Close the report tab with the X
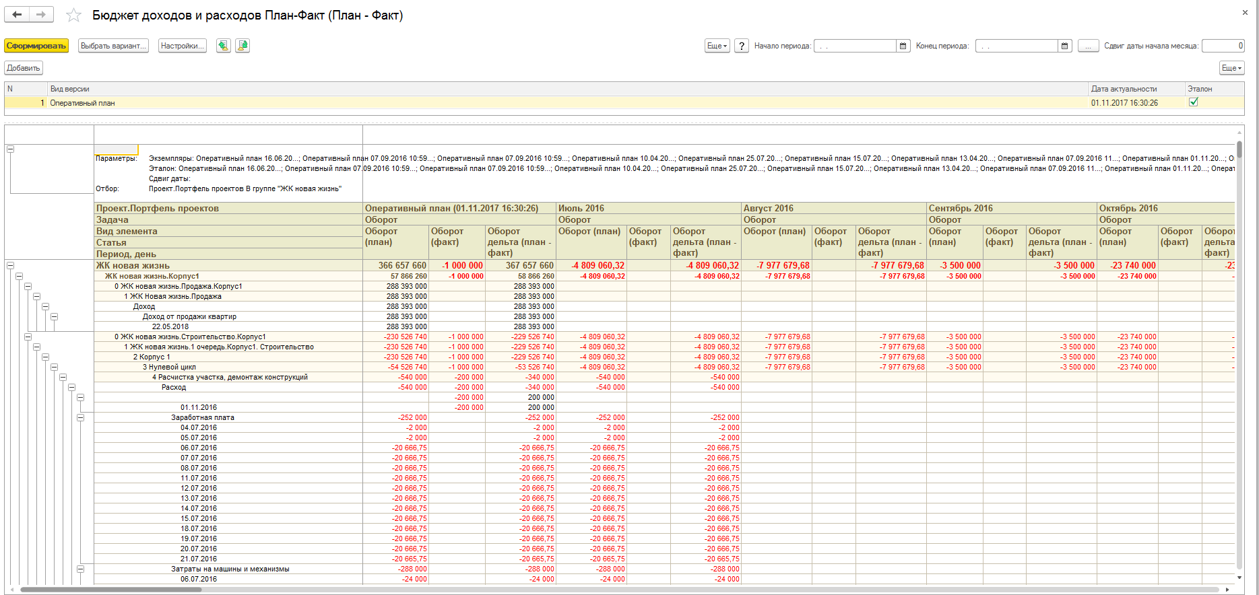The image size is (1259, 595). (1245, 12)
